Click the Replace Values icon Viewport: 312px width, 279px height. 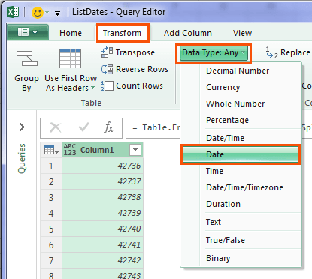click(x=272, y=52)
